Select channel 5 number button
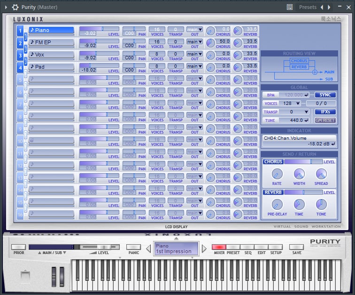 (20, 80)
